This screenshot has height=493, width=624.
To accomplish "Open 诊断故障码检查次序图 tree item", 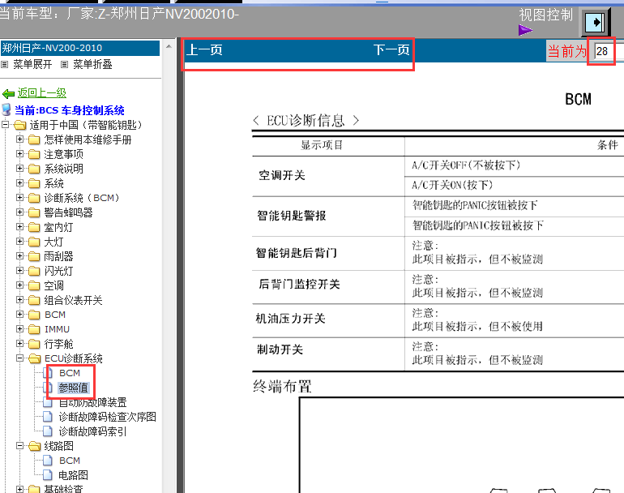I will [108, 417].
